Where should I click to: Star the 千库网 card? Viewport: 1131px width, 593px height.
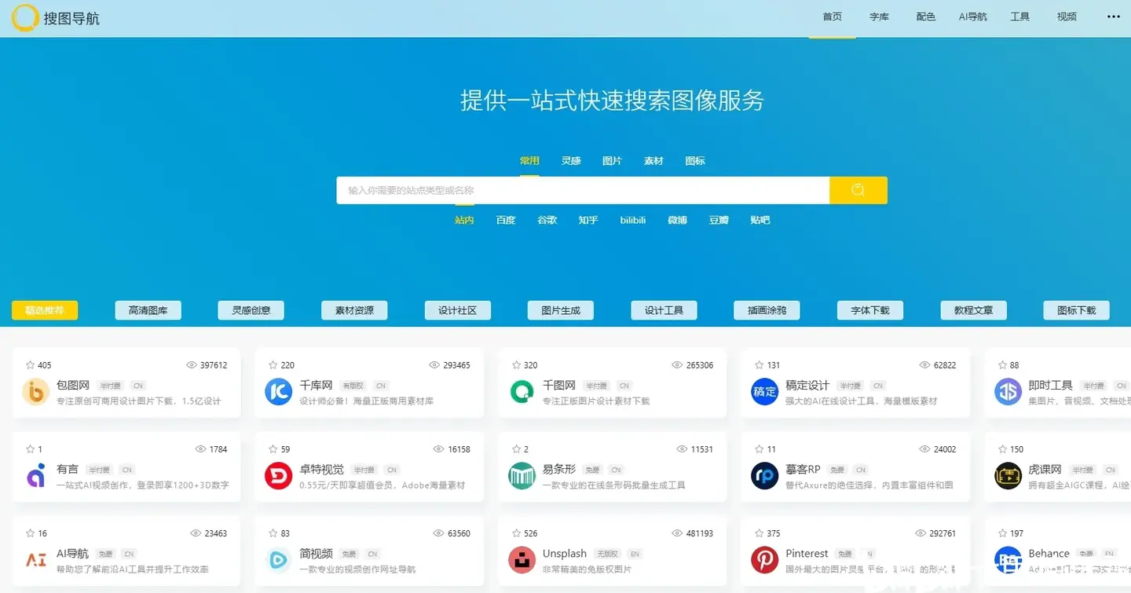pos(273,365)
